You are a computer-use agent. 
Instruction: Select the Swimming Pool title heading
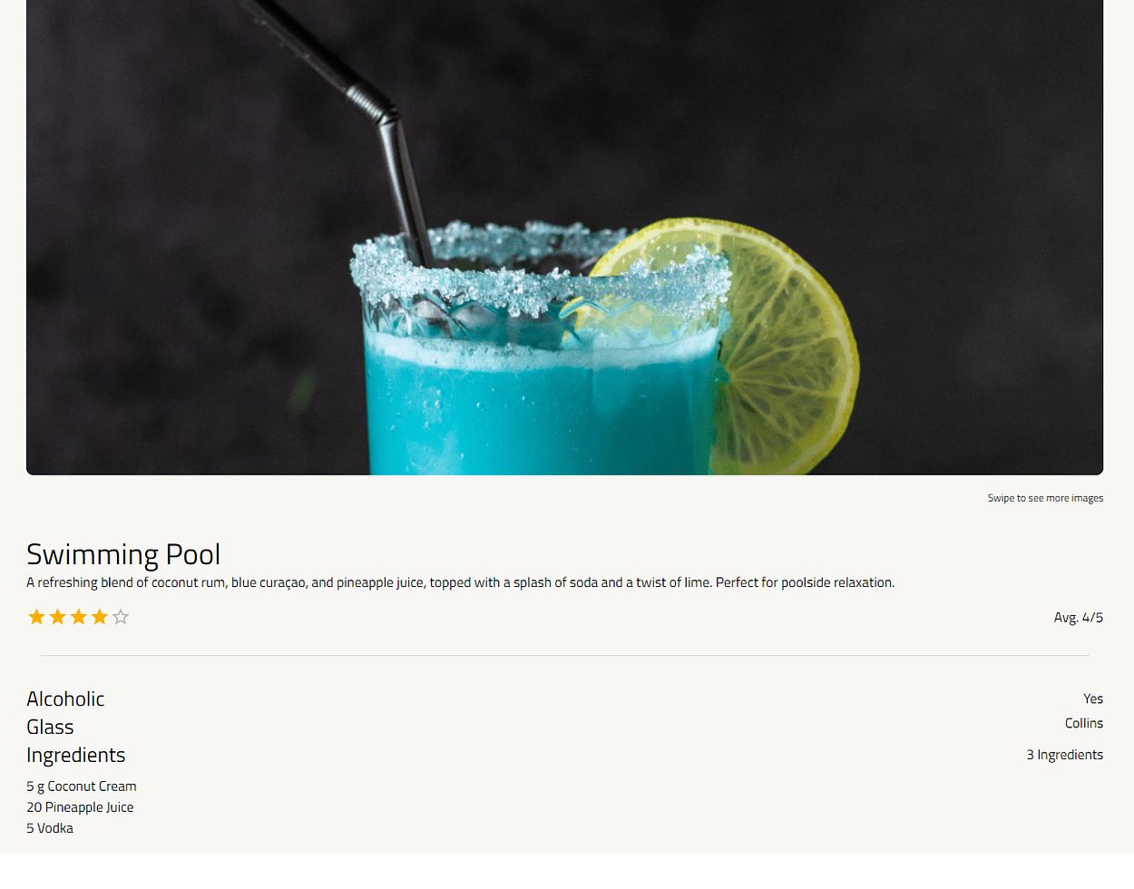(123, 553)
